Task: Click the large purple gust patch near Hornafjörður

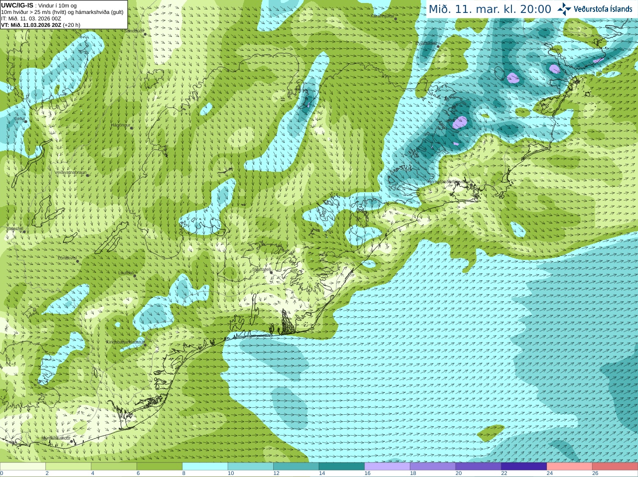Action: [x=460, y=122]
